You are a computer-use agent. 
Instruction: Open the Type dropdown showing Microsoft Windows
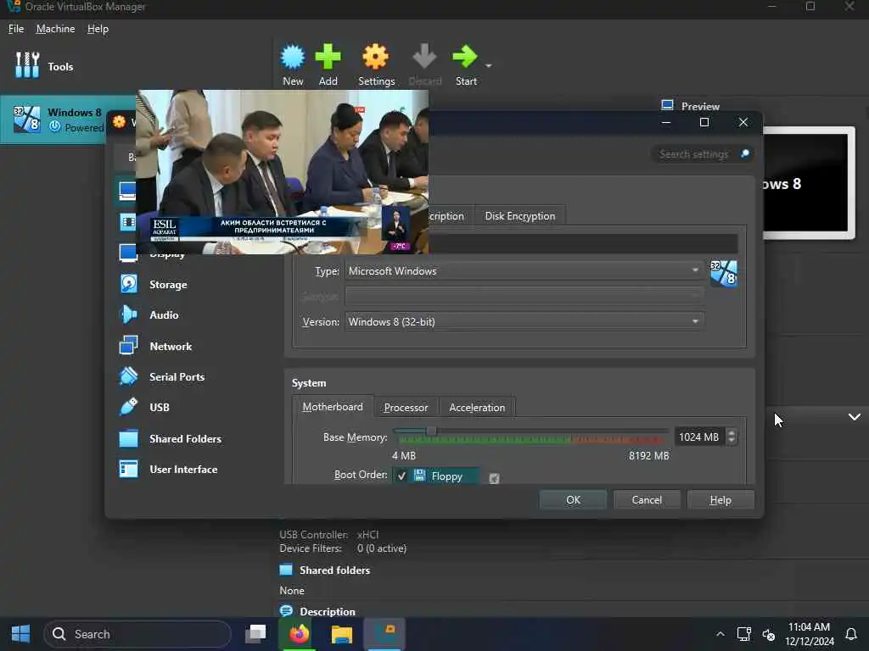pyautogui.click(x=524, y=270)
